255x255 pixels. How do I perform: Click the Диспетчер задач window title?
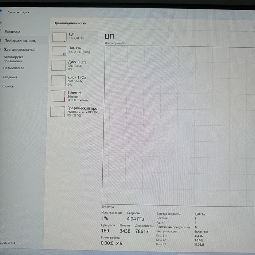click(x=18, y=12)
